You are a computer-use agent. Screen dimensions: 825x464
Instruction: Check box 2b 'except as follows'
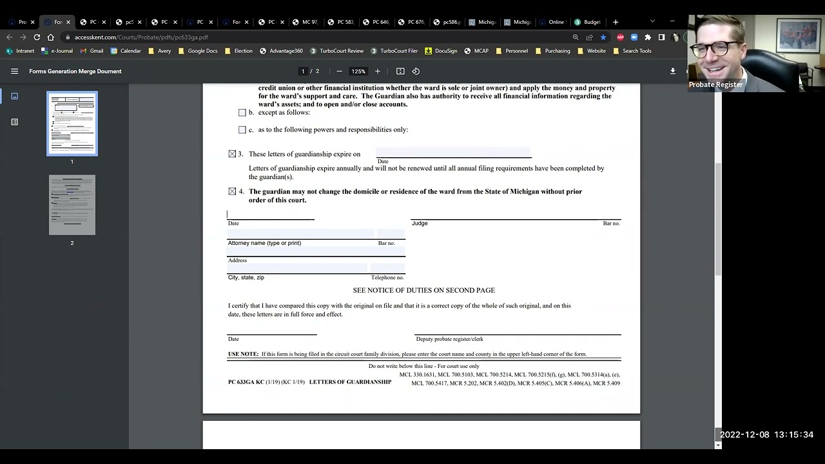(242, 113)
